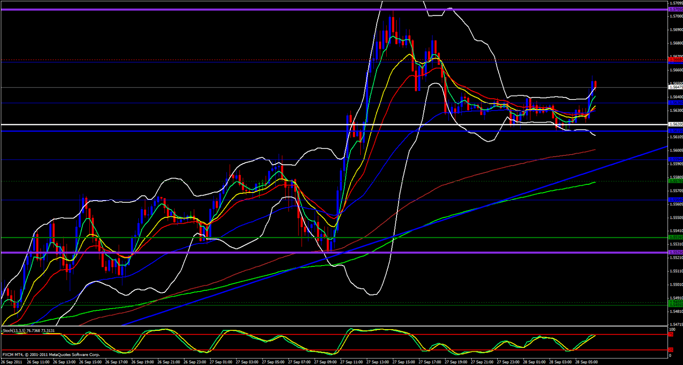Click the stochastic 25 level marker
Image resolution: width=683 pixels, height=365 pixels.
(671, 350)
